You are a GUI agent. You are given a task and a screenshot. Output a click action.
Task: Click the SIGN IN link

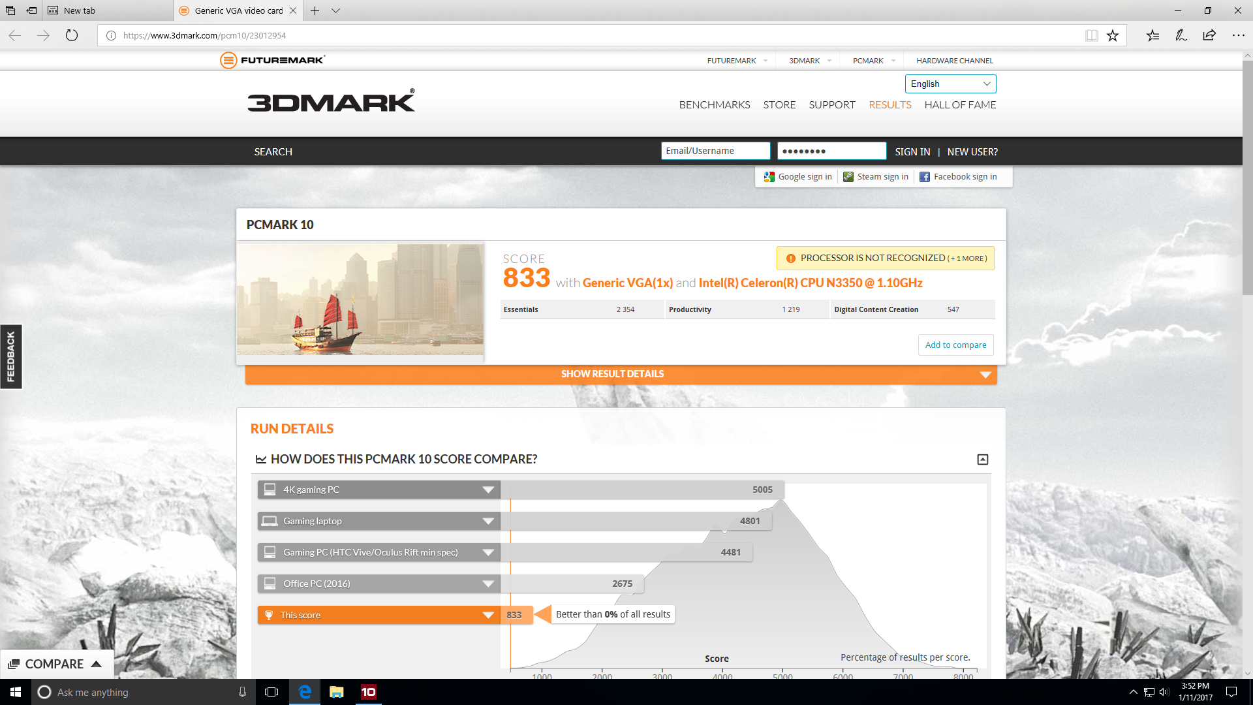[912, 151]
